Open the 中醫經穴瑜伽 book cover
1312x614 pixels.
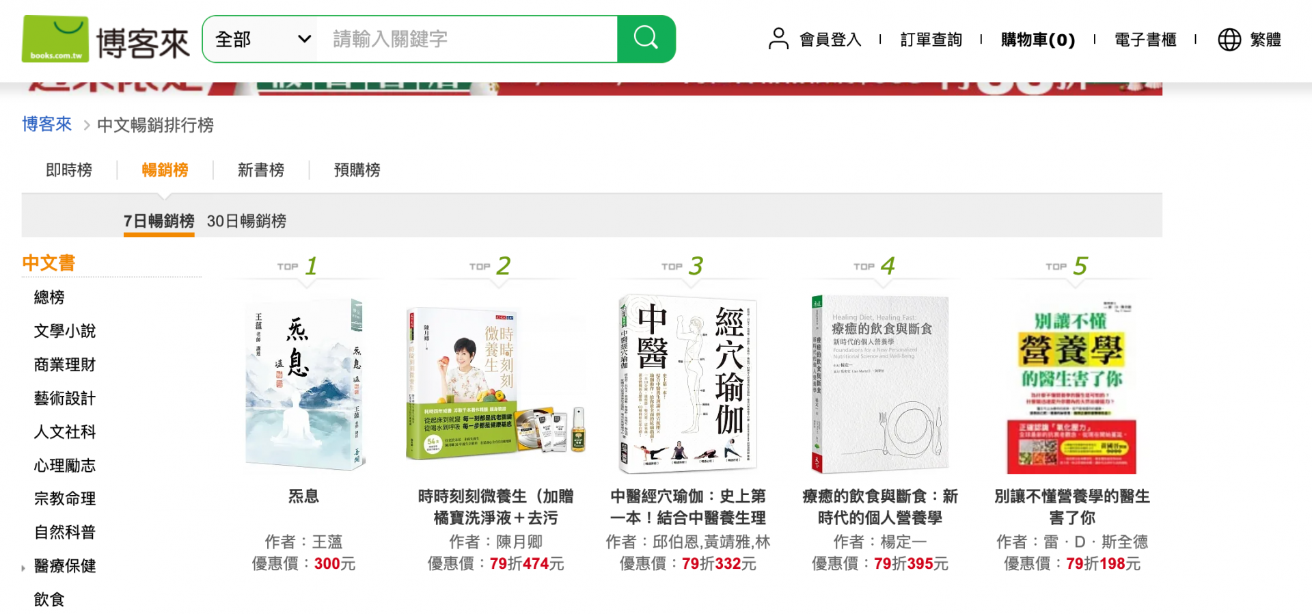click(687, 384)
